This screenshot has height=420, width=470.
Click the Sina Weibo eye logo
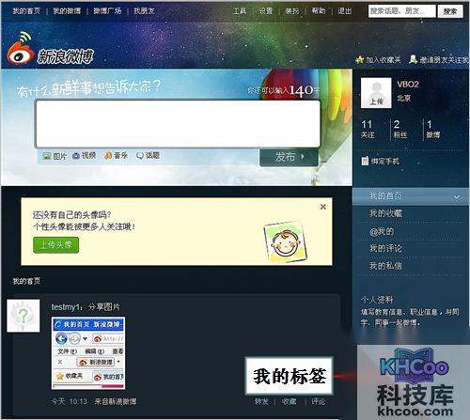point(21,49)
